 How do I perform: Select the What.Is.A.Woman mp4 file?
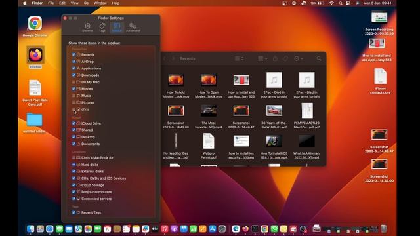coord(306,147)
